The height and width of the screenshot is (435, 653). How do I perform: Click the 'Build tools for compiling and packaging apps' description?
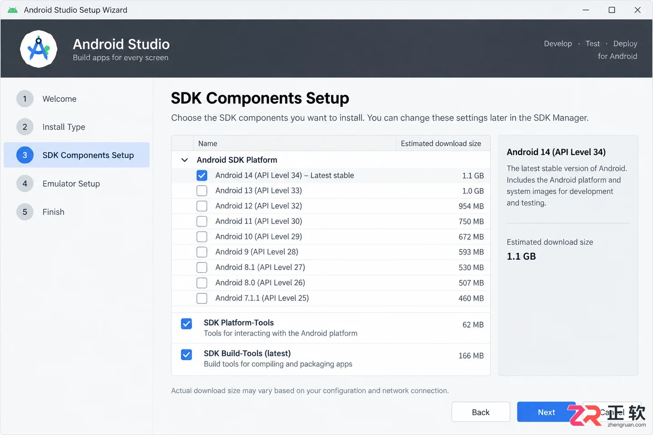[278, 364]
